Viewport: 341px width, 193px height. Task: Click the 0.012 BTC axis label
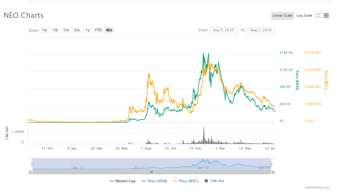point(313,70)
